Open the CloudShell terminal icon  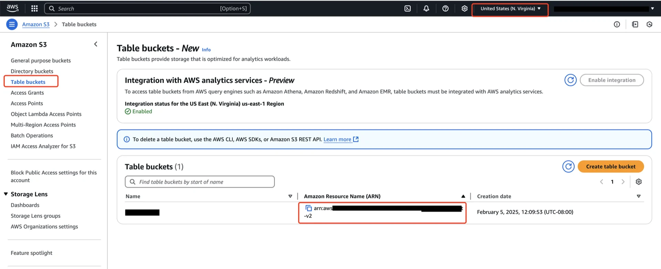pos(408,9)
